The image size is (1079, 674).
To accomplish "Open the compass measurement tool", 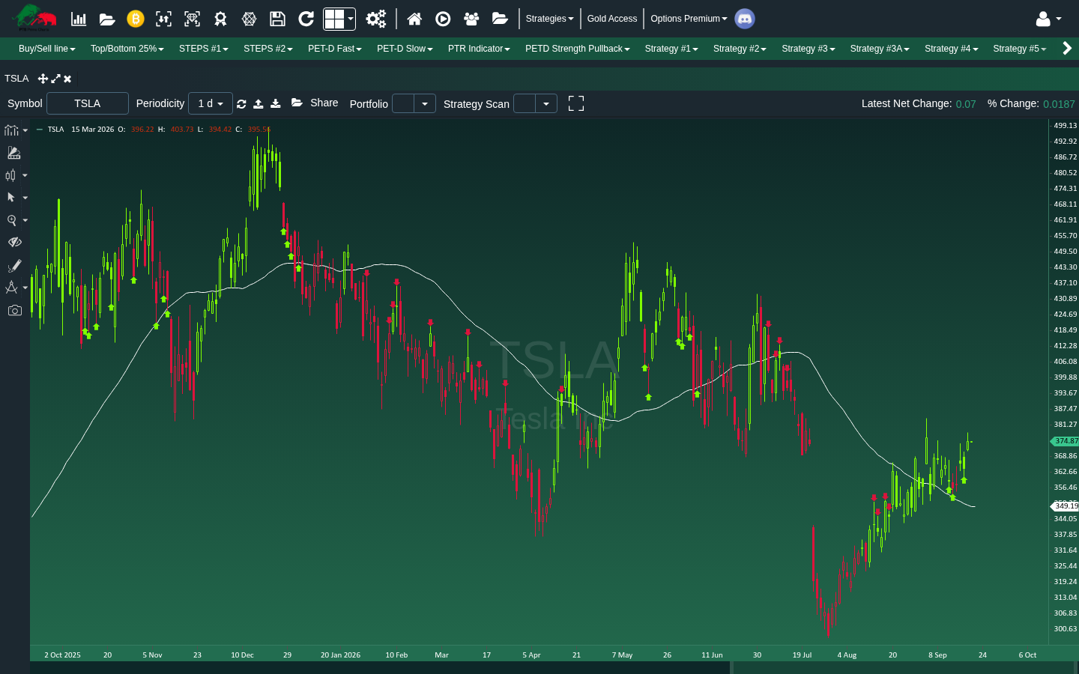I will pos(11,288).
